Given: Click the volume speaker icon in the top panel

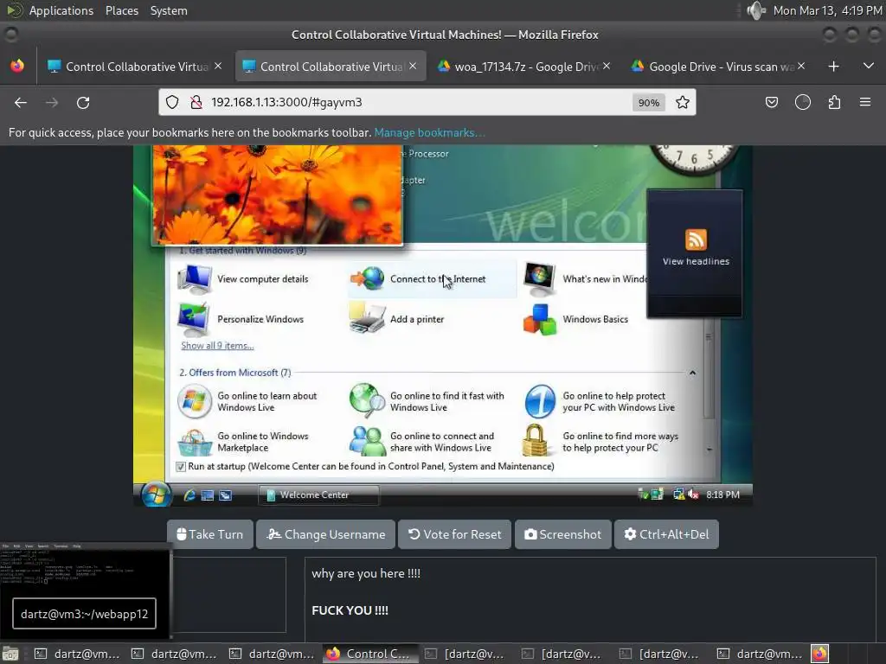Looking at the screenshot, I should click(x=755, y=10).
